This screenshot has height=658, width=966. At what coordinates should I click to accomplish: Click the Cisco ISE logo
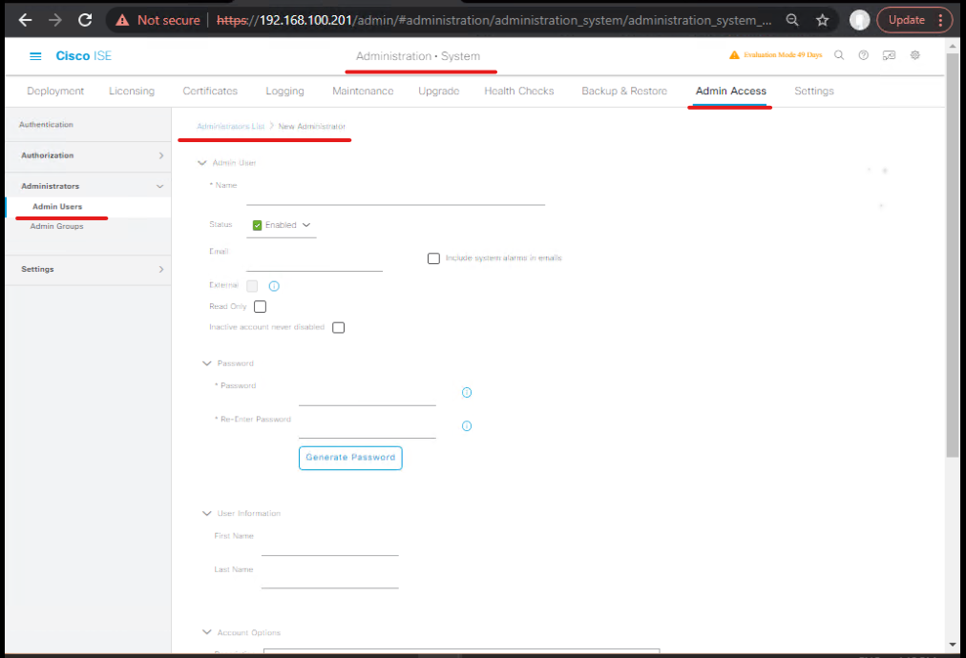coord(83,56)
